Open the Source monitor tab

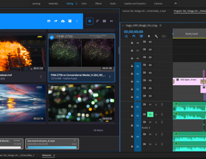(x=144, y=11)
